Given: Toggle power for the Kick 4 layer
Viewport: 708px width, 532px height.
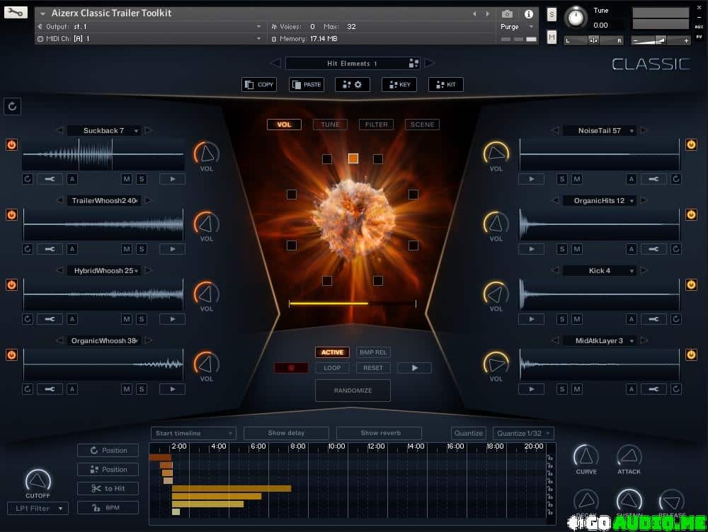Looking at the screenshot, I should pos(691,284).
